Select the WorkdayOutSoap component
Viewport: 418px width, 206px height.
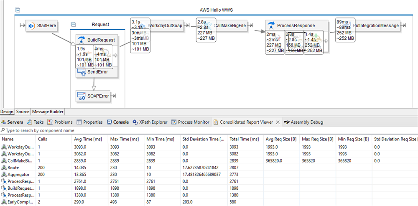tap(165, 25)
